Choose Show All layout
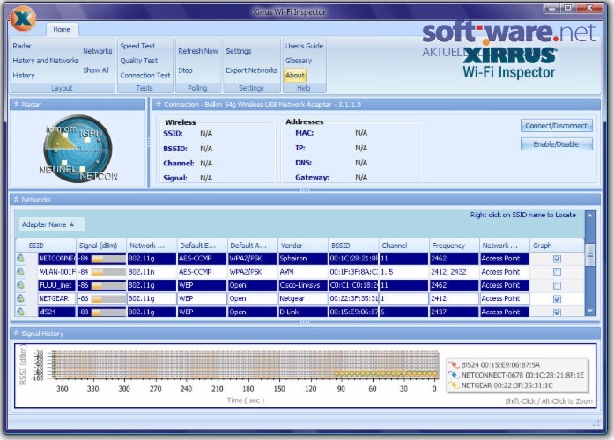614x440 pixels. pos(96,70)
